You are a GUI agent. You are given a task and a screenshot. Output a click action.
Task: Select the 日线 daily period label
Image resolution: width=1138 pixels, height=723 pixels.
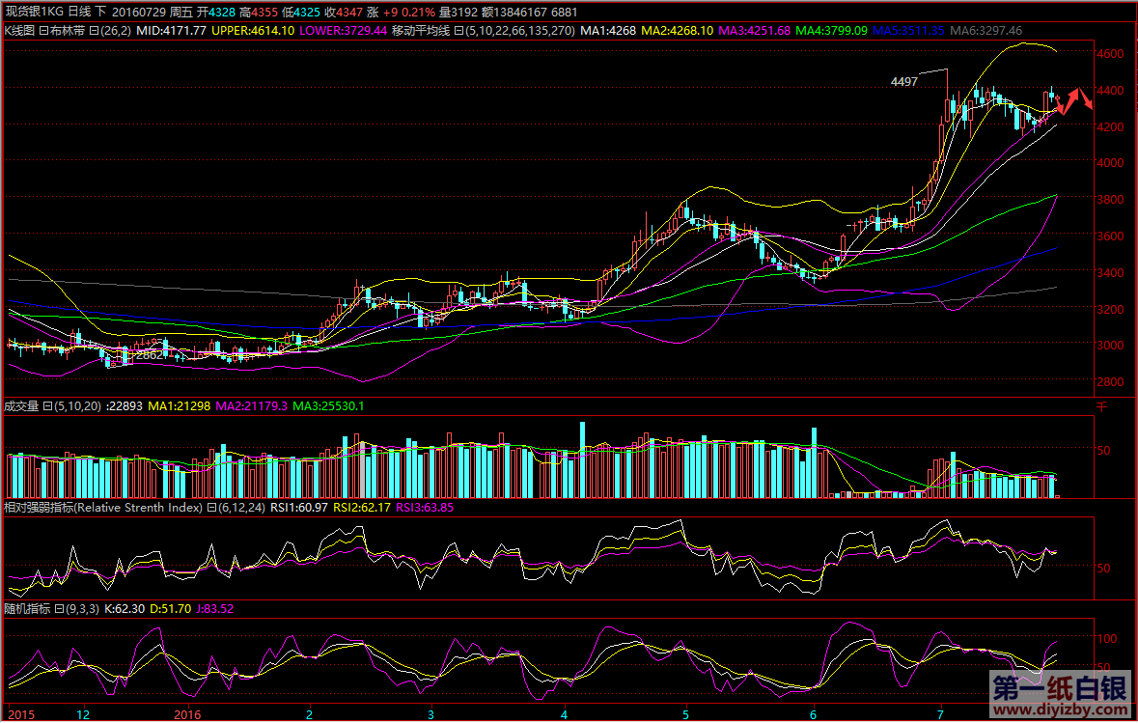click(x=79, y=12)
